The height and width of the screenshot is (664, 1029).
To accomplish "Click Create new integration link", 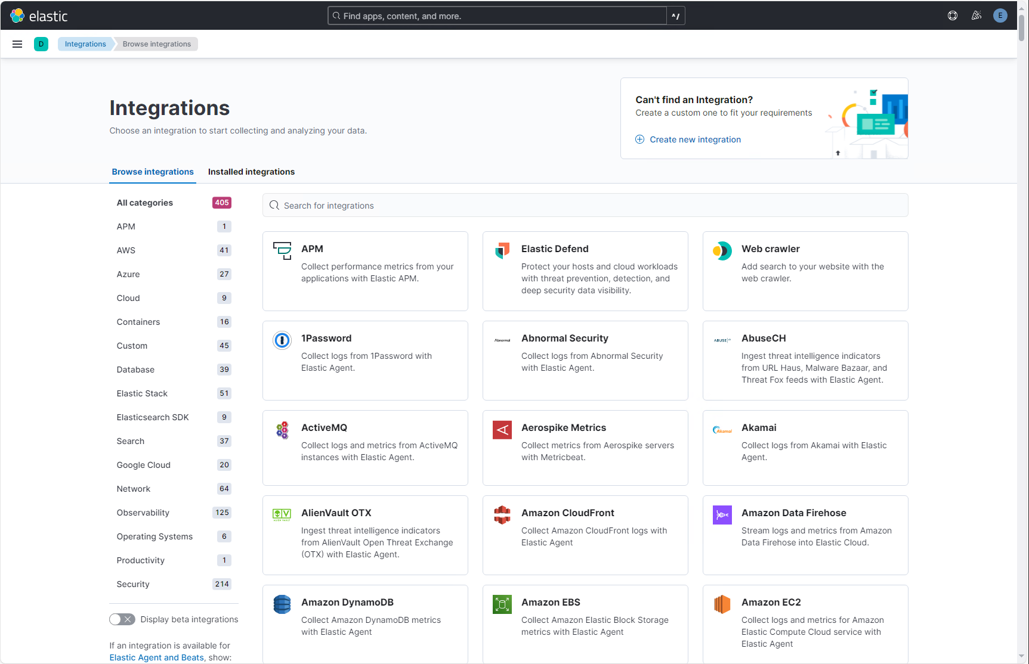I will tap(695, 139).
